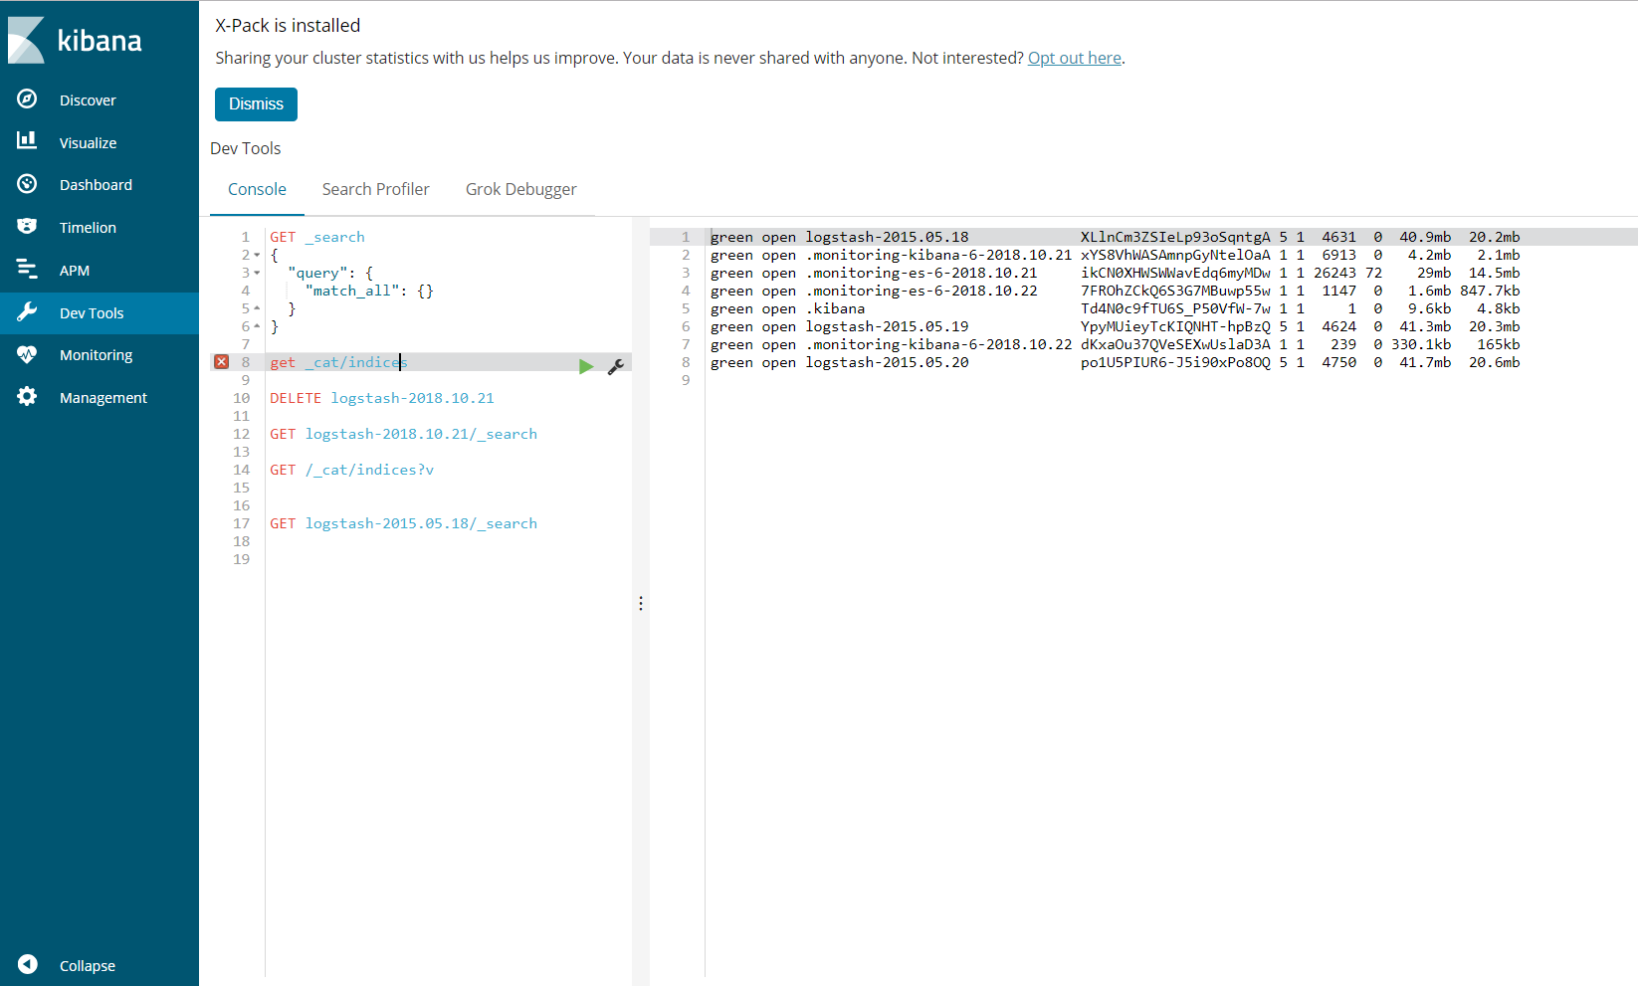1638x986 pixels.
Task: Click 'GET logstash-2015.05.18/_search' request
Action: (403, 523)
